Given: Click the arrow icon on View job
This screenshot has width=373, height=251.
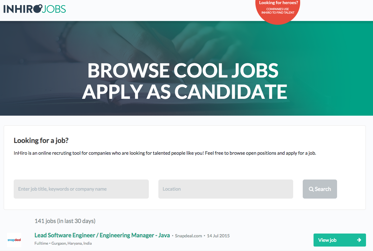Looking at the screenshot, I should click(359, 240).
